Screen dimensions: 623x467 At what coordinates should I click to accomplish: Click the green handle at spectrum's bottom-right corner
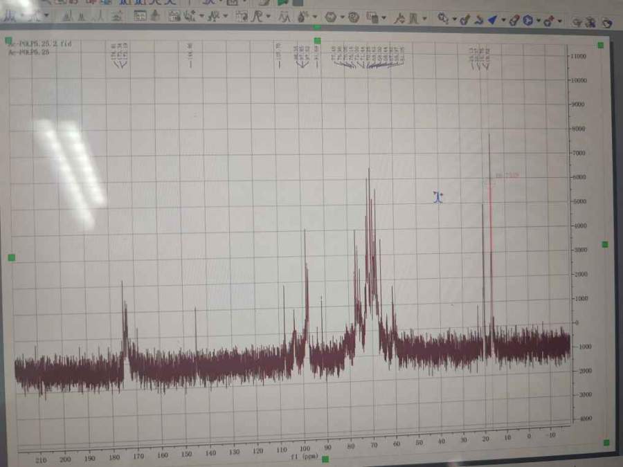coord(606,442)
